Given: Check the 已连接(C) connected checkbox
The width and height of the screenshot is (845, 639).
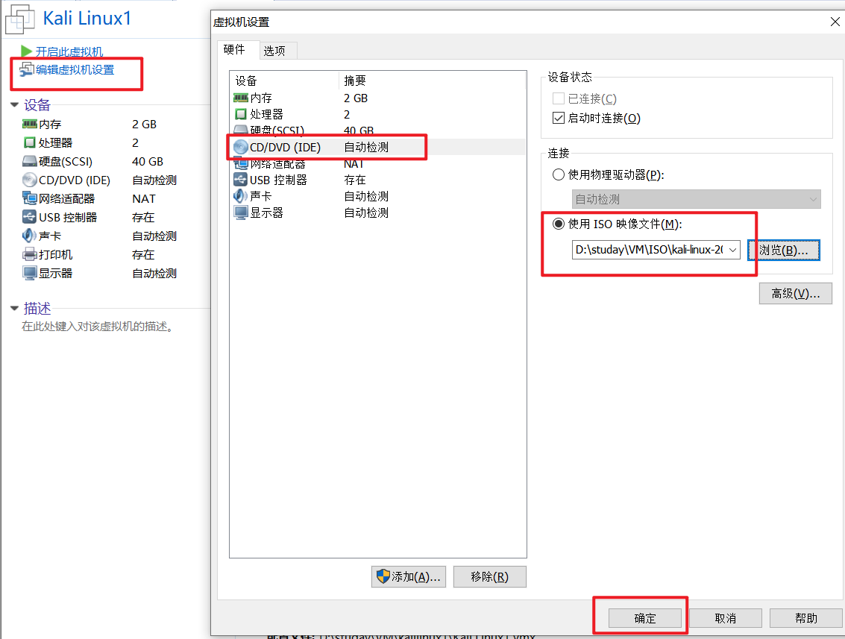Looking at the screenshot, I should click(x=559, y=98).
